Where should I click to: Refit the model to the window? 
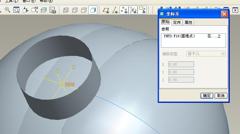(x=16, y=10)
